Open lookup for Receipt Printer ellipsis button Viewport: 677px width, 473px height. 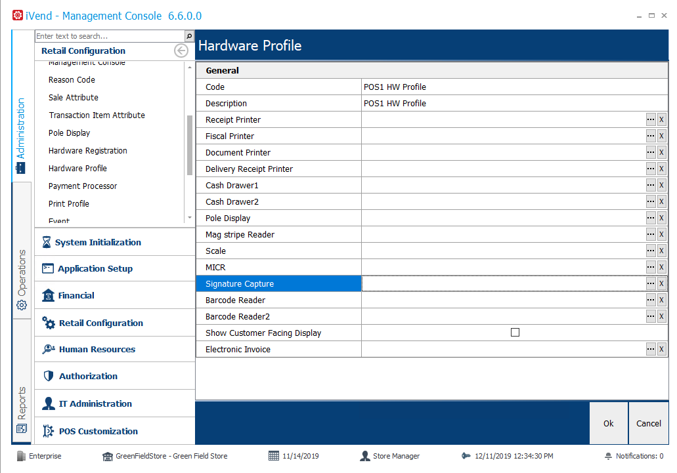coord(651,120)
